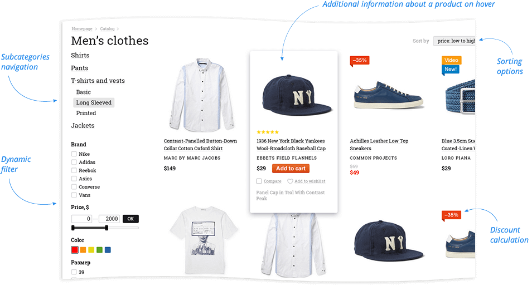Click the five-star rating on the Yankees cap

pos(268,132)
